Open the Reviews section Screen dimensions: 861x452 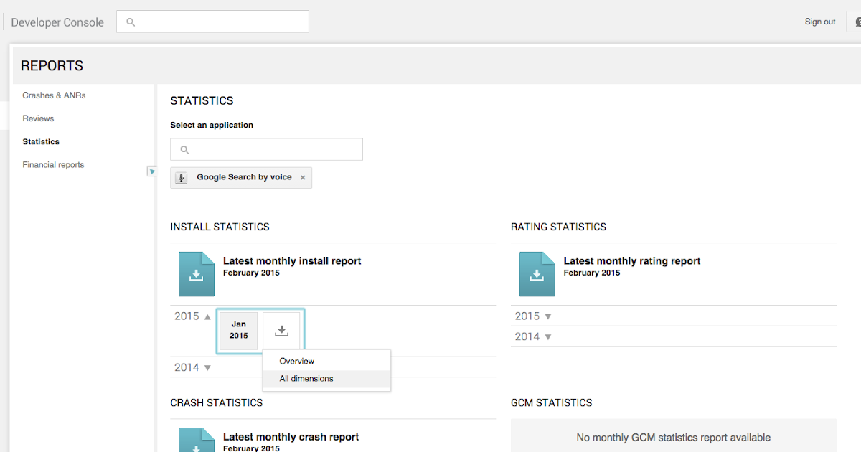pyautogui.click(x=38, y=118)
